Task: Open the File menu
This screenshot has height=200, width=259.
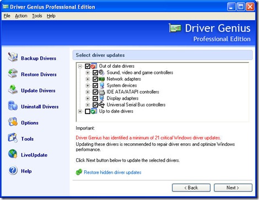Action: tap(7, 16)
